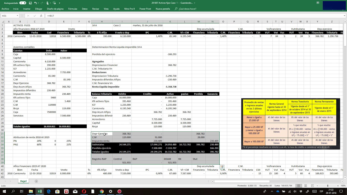
Task: Click the Save icon in quick access toolbar
Action: tap(30, 3)
